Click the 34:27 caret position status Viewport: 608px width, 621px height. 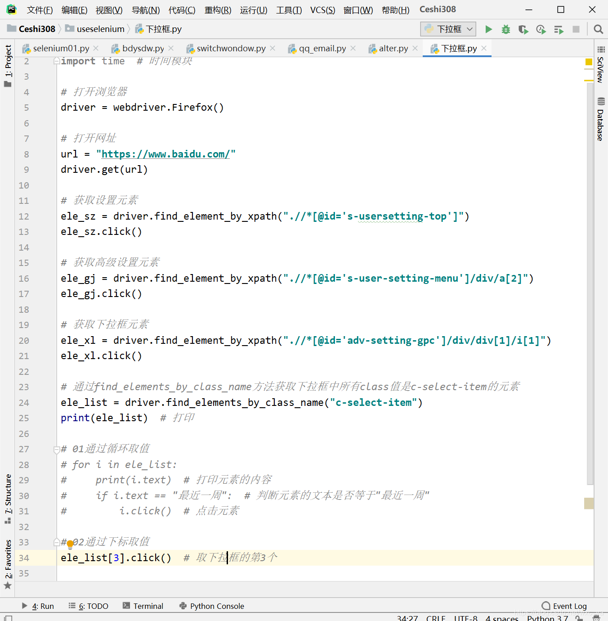click(x=407, y=618)
